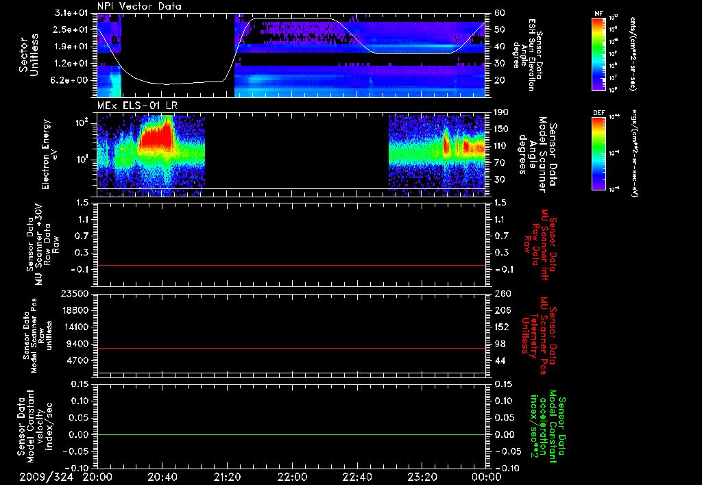
Task: Click the 18800 scanner position tick
Action: point(74,310)
